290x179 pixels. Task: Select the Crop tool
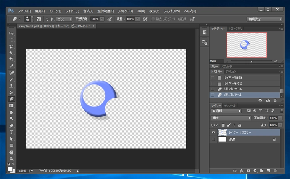(x=11, y=60)
